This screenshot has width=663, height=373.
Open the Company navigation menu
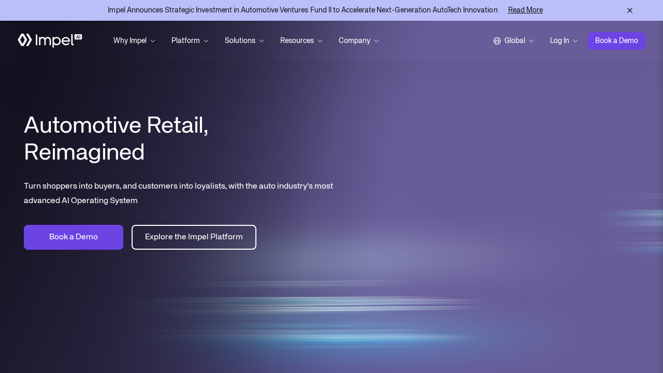354,40
